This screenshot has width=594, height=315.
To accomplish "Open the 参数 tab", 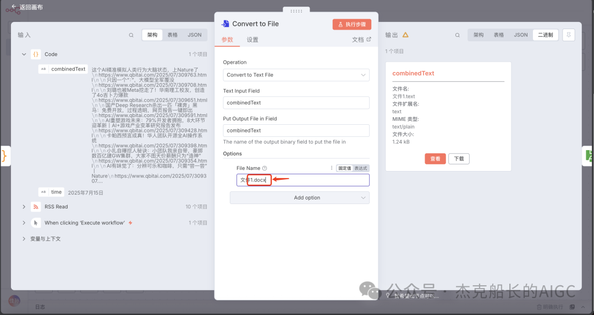I will click(227, 40).
